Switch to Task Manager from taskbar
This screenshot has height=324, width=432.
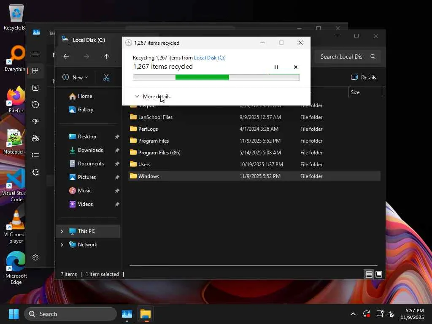127,314
